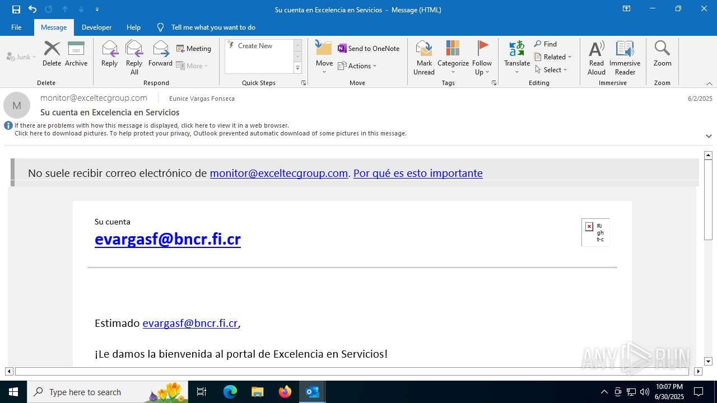The height and width of the screenshot is (403, 717).
Task: Mark the message as Unread
Action: tap(424, 58)
